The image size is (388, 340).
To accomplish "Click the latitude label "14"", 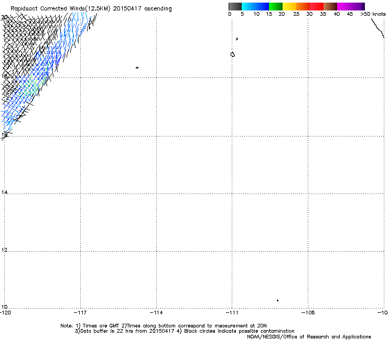I will (x=4, y=192).
